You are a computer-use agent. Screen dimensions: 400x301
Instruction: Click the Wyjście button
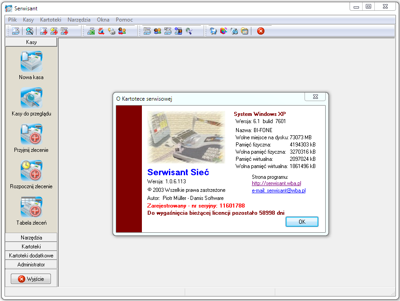coord(31,279)
